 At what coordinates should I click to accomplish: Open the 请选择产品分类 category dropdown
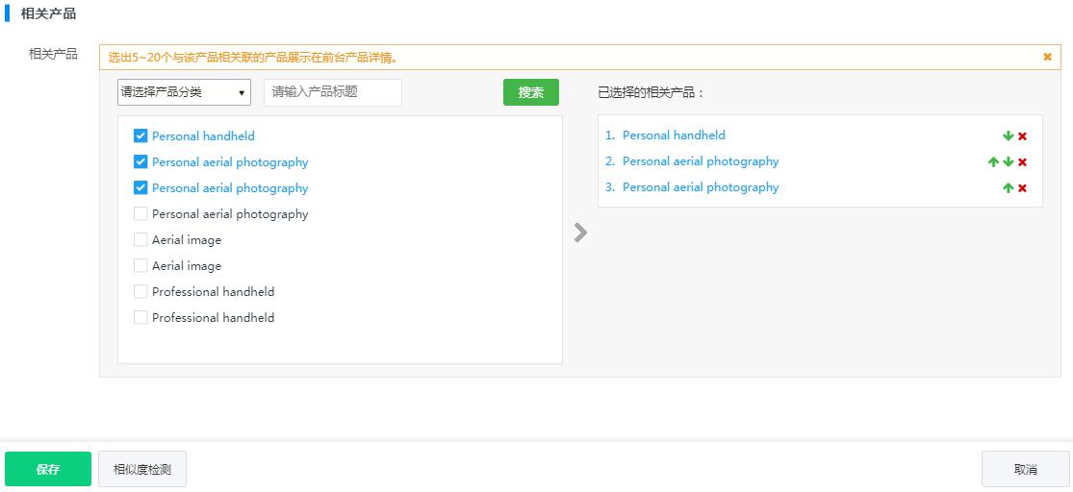(184, 92)
